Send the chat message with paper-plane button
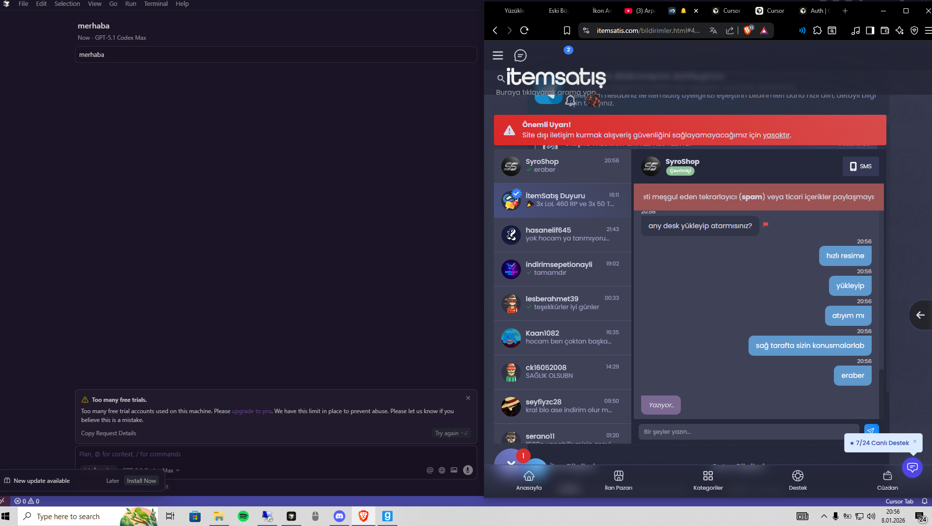 (x=871, y=431)
